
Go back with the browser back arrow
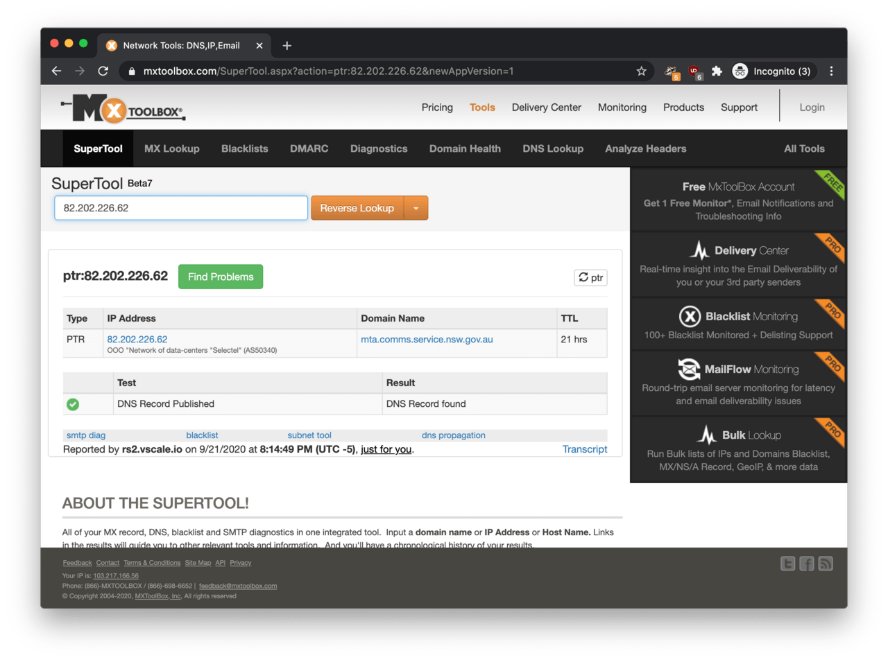(x=57, y=71)
